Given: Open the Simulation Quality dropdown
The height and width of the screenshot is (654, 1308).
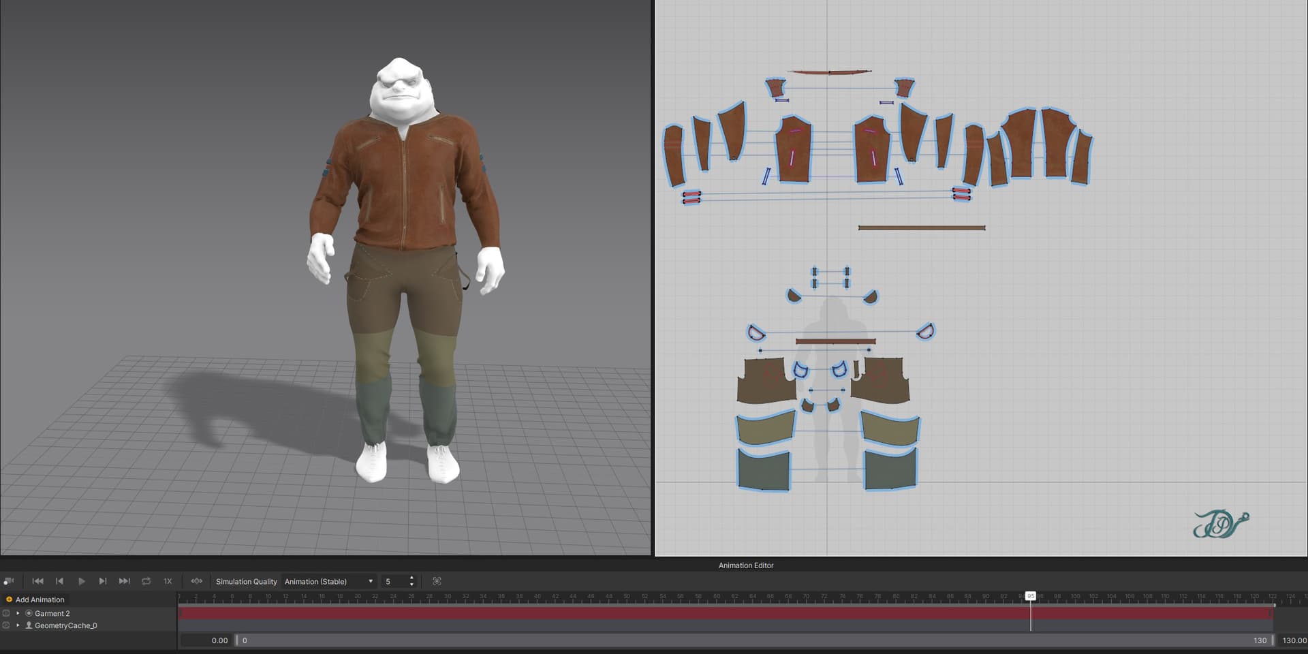Looking at the screenshot, I should point(329,581).
